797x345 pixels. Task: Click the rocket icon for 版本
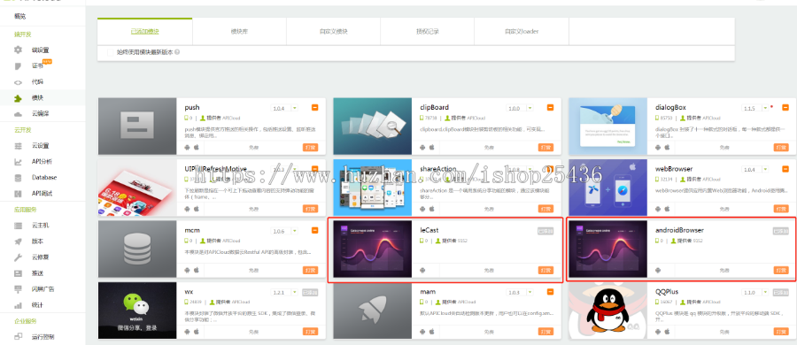(x=19, y=241)
